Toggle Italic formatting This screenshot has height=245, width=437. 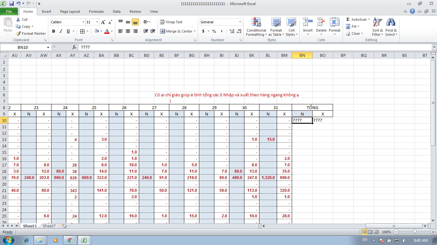[61, 31]
